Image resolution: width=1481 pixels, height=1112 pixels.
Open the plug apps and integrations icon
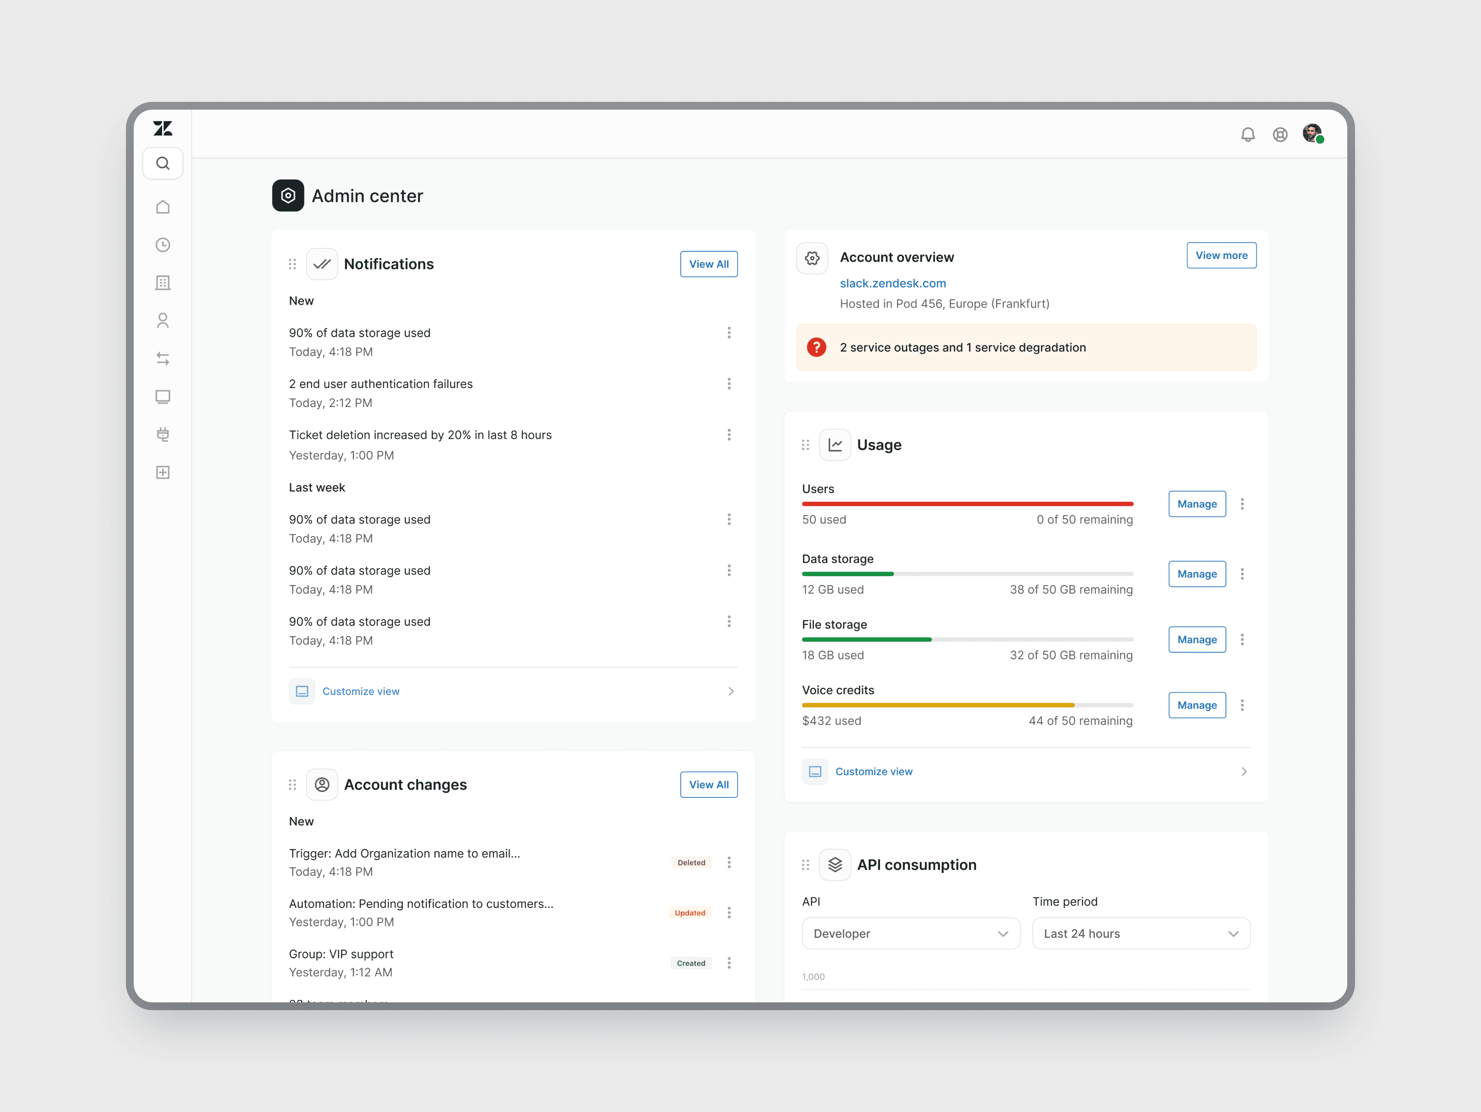tap(163, 435)
